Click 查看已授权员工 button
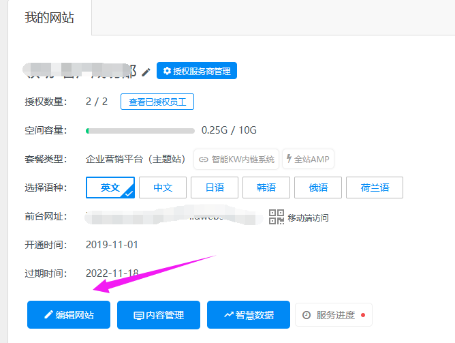 [x=157, y=102]
